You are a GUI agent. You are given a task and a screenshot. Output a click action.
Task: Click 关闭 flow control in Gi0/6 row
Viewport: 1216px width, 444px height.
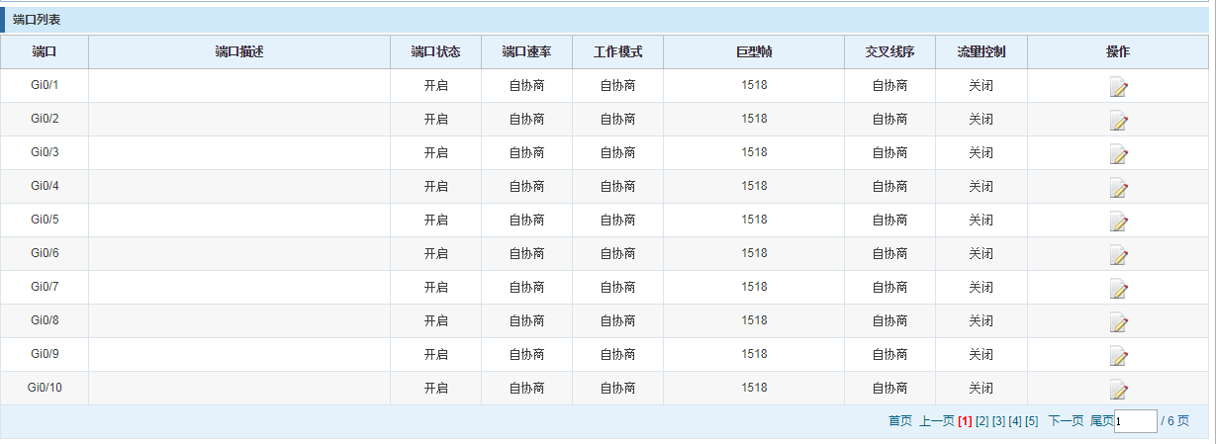click(x=981, y=254)
